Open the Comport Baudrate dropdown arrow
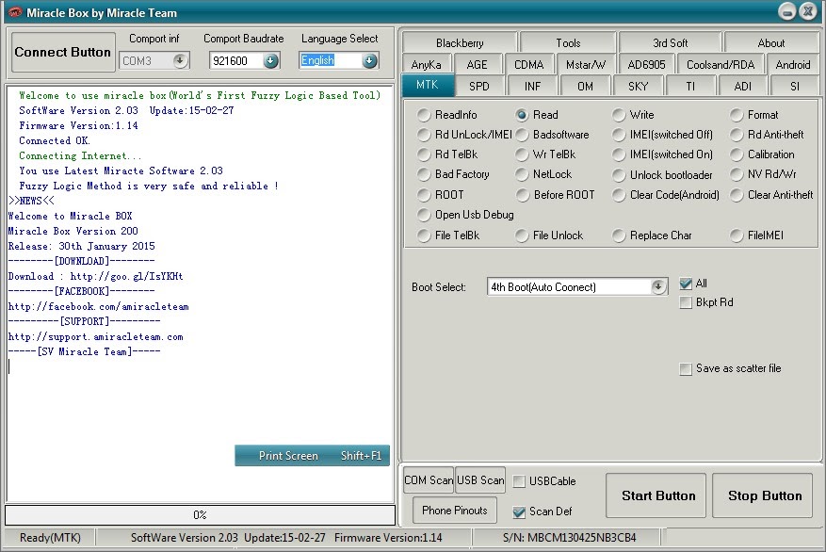Screen dimensions: 826x552 (x=270, y=60)
